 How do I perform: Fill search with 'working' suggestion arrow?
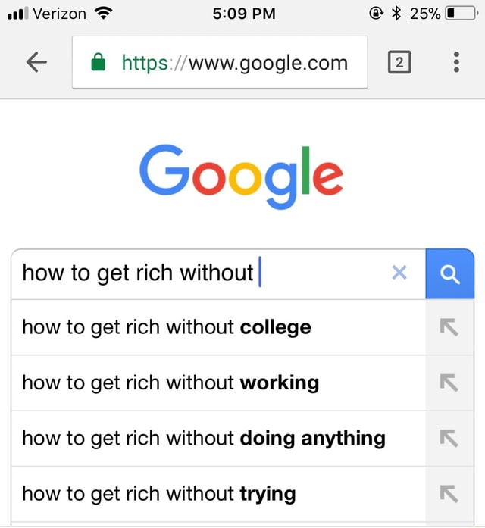449,383
